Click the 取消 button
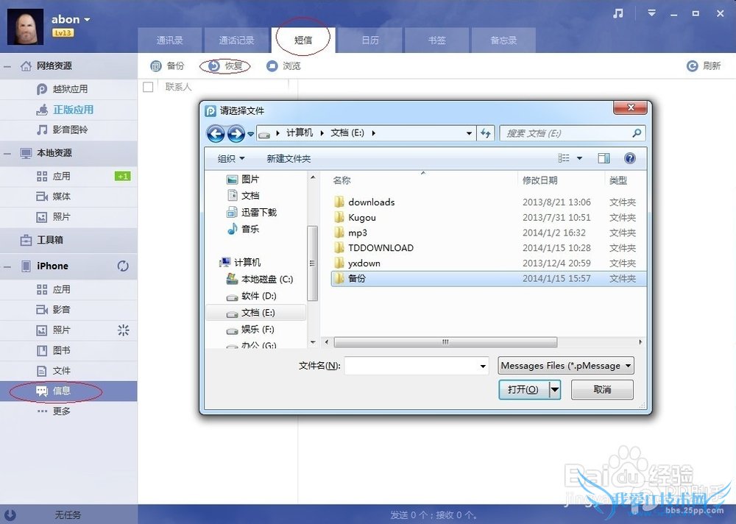 pos(602,389)
